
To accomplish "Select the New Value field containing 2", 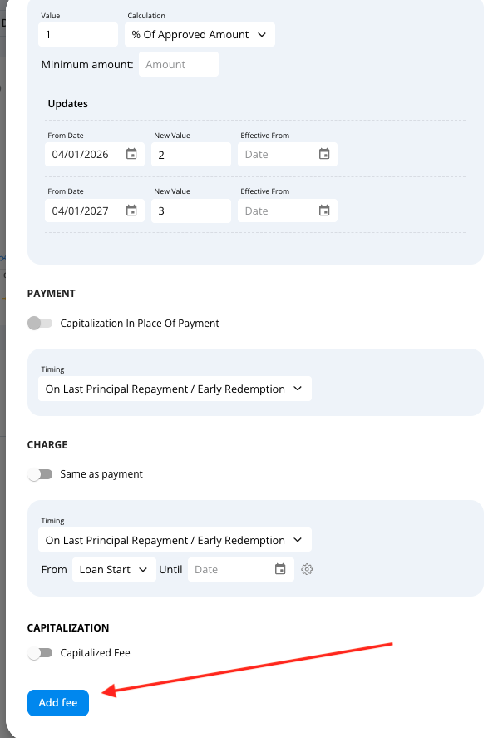I will click(190, 154).
